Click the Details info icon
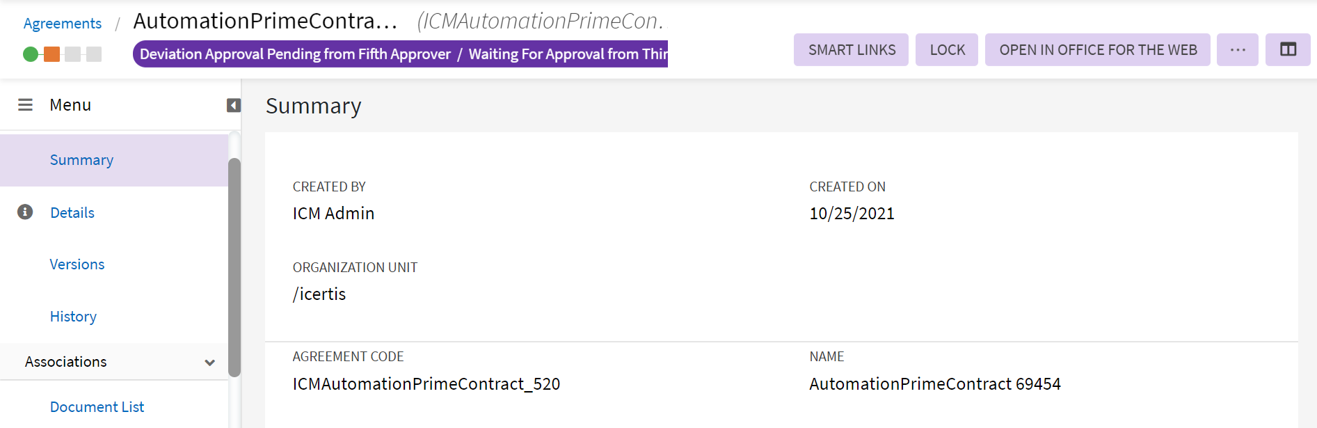Image resolution: width=1317 pixels, height=428 pixels. pyautogui.click(x=25, y=212)
